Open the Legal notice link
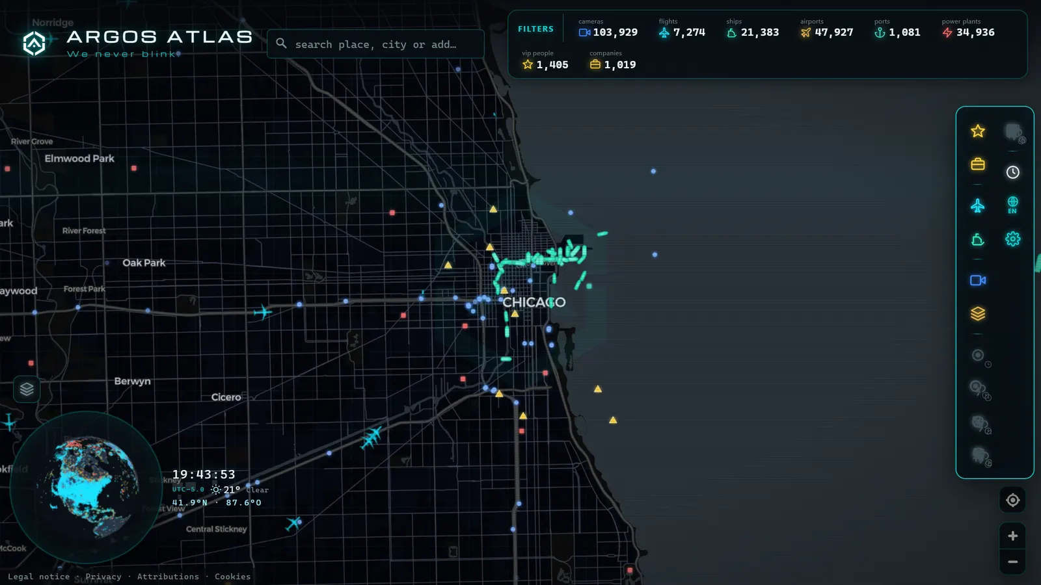1041x585 pixels. point(38,577)
